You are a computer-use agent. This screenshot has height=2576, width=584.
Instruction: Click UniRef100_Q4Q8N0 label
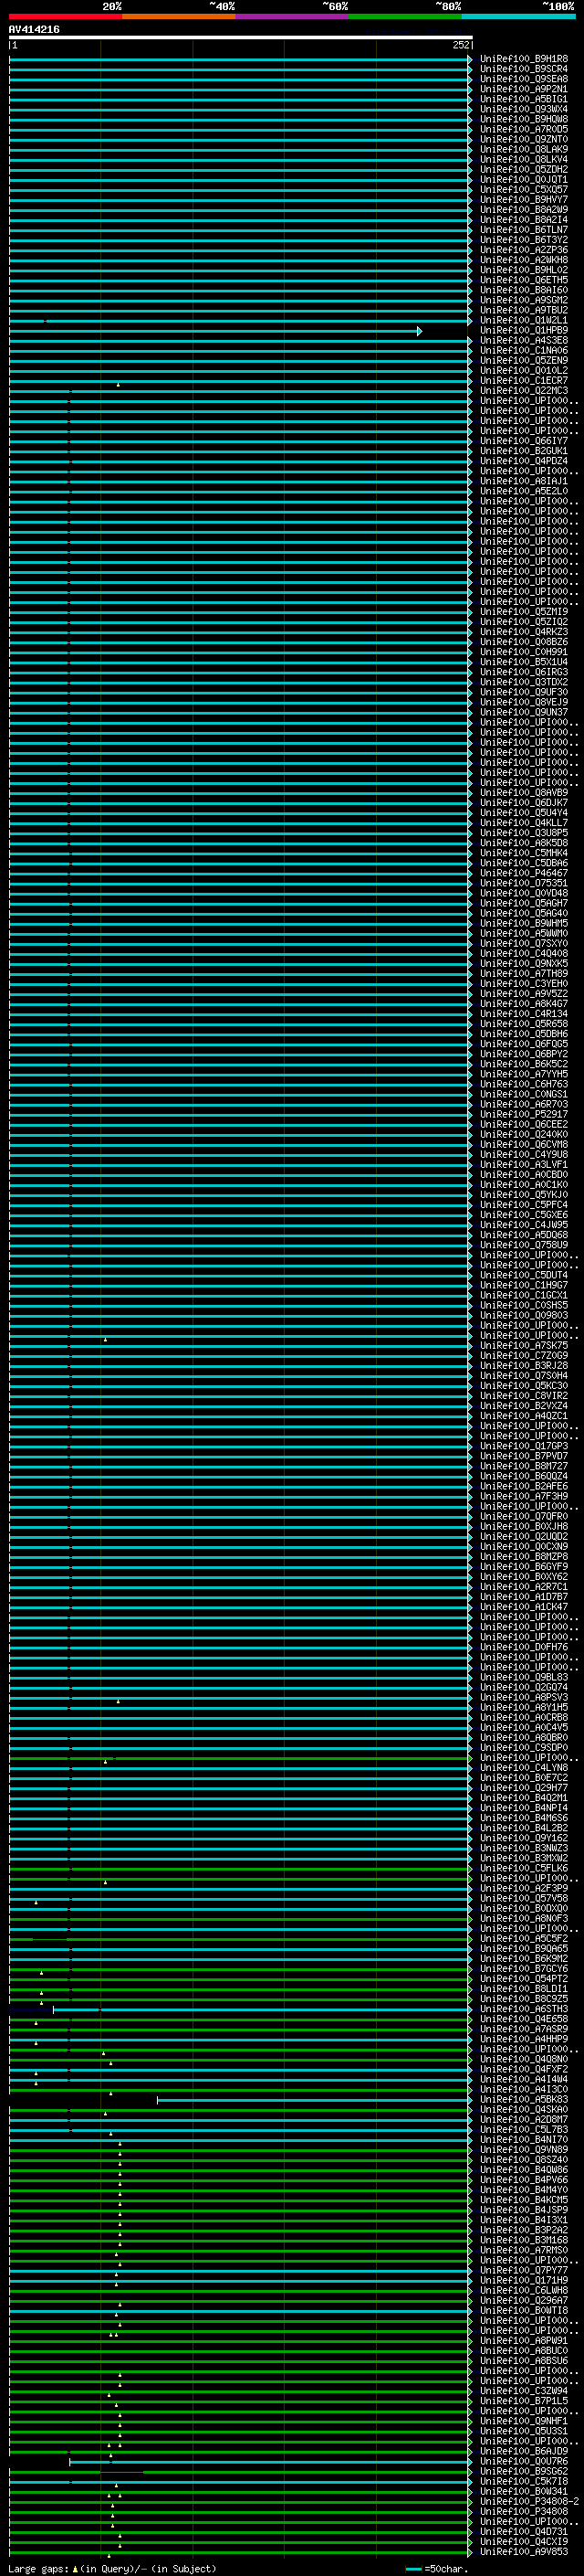[524, 2059]
